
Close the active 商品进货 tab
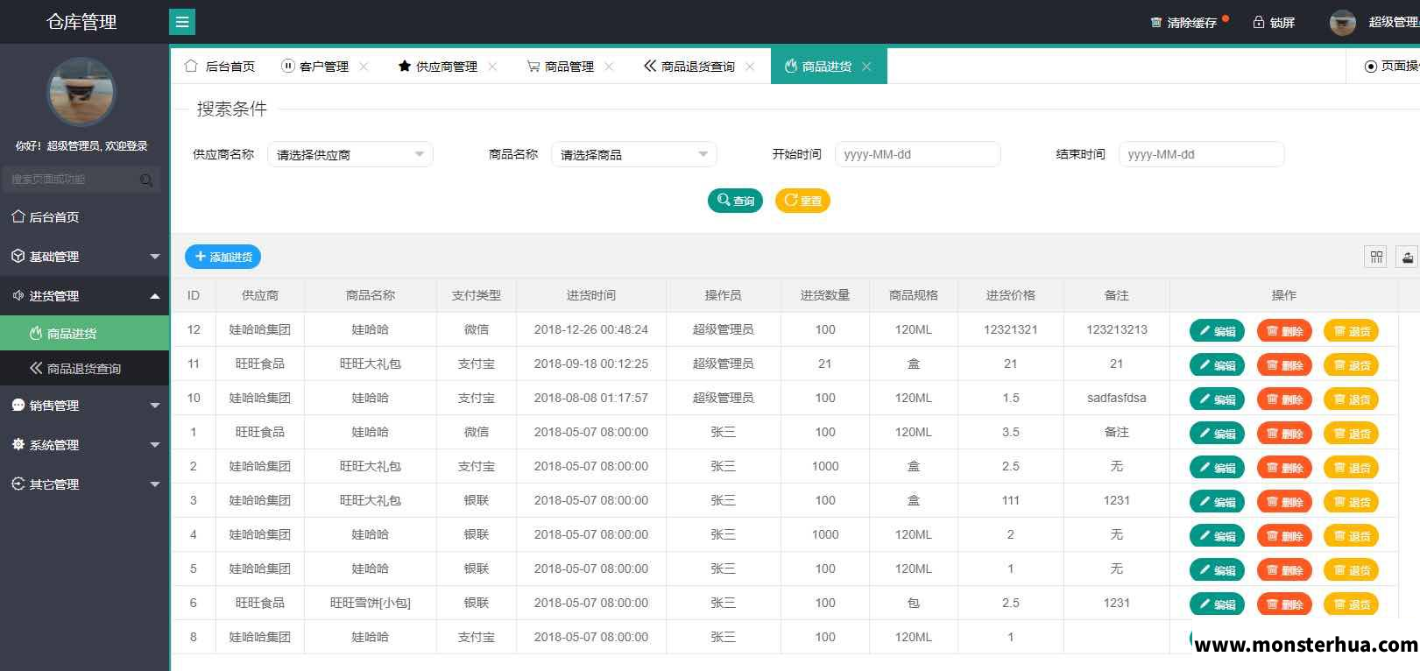click(866, 67)
